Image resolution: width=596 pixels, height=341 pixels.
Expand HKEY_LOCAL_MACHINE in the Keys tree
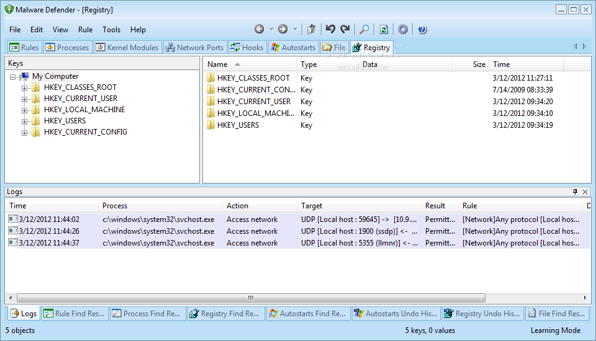click(24, 110)
